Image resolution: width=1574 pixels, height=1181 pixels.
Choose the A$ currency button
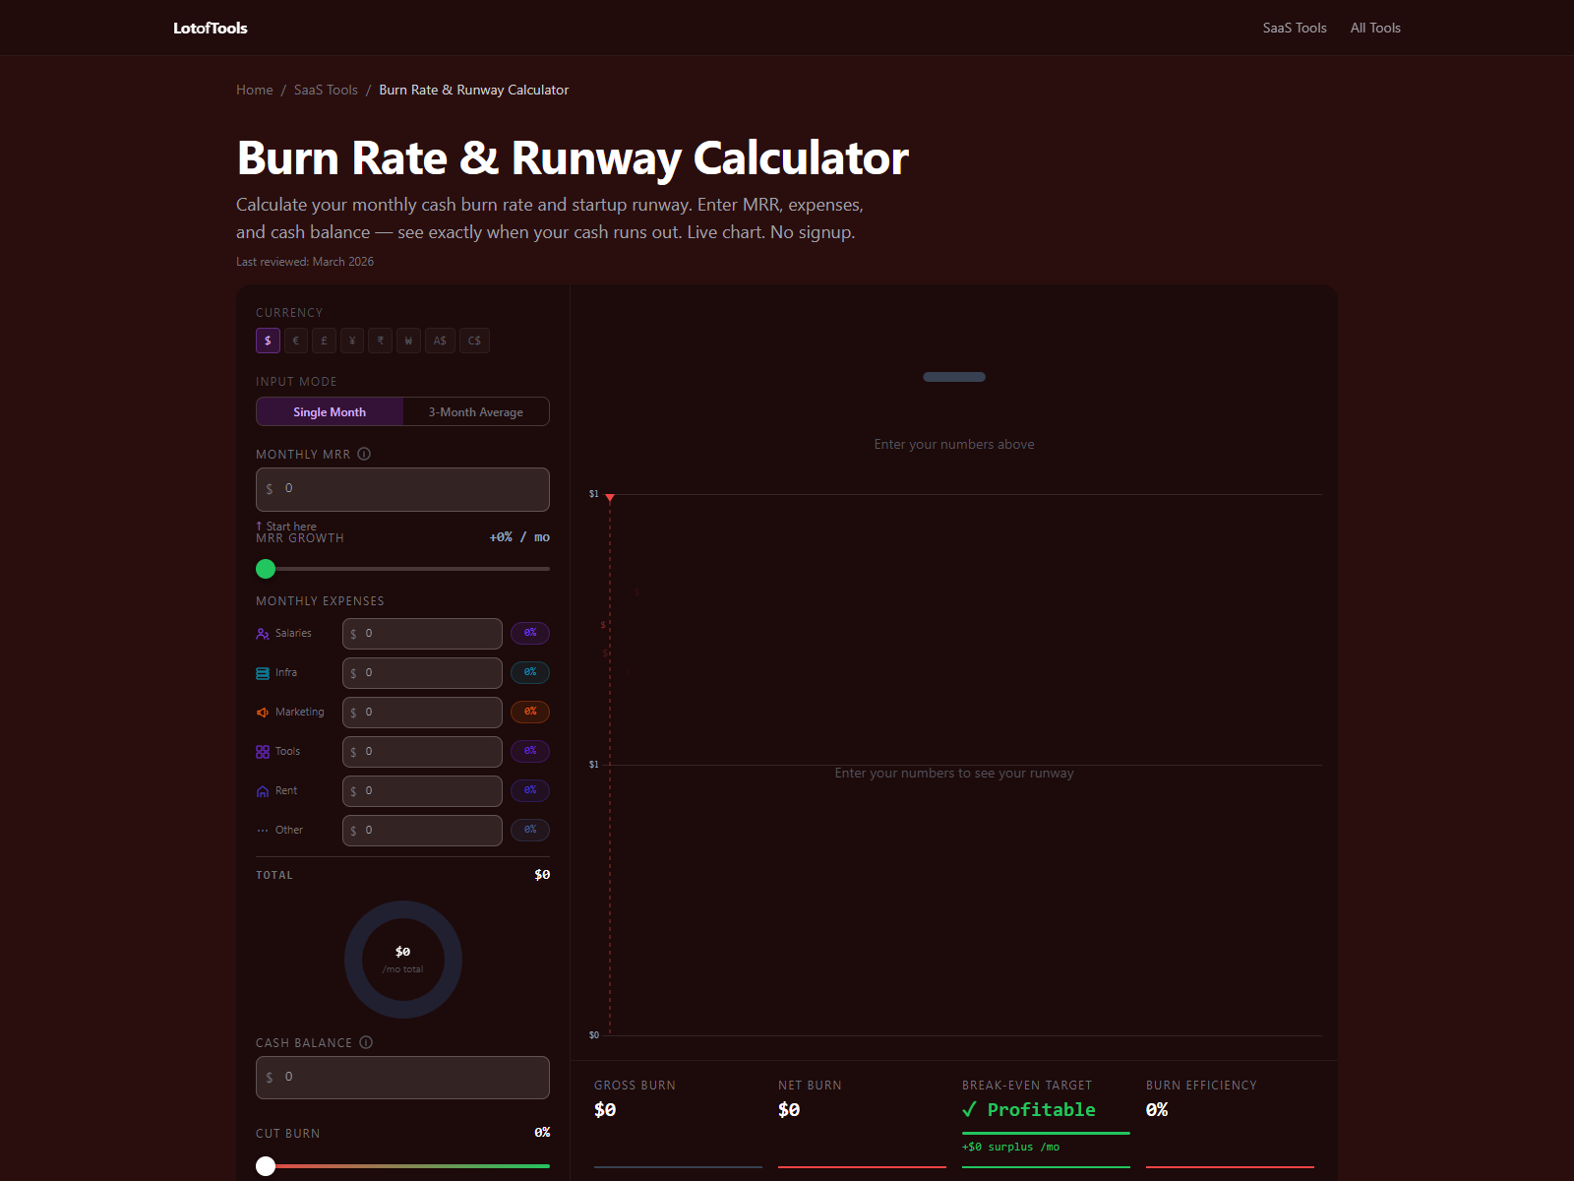tap(440, 341)
